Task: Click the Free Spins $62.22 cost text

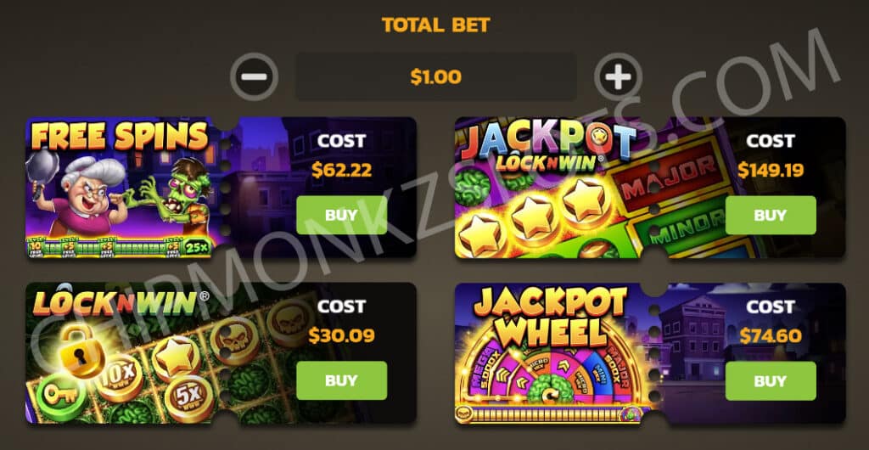Action: pyautogui.click(x=341, y=170)
